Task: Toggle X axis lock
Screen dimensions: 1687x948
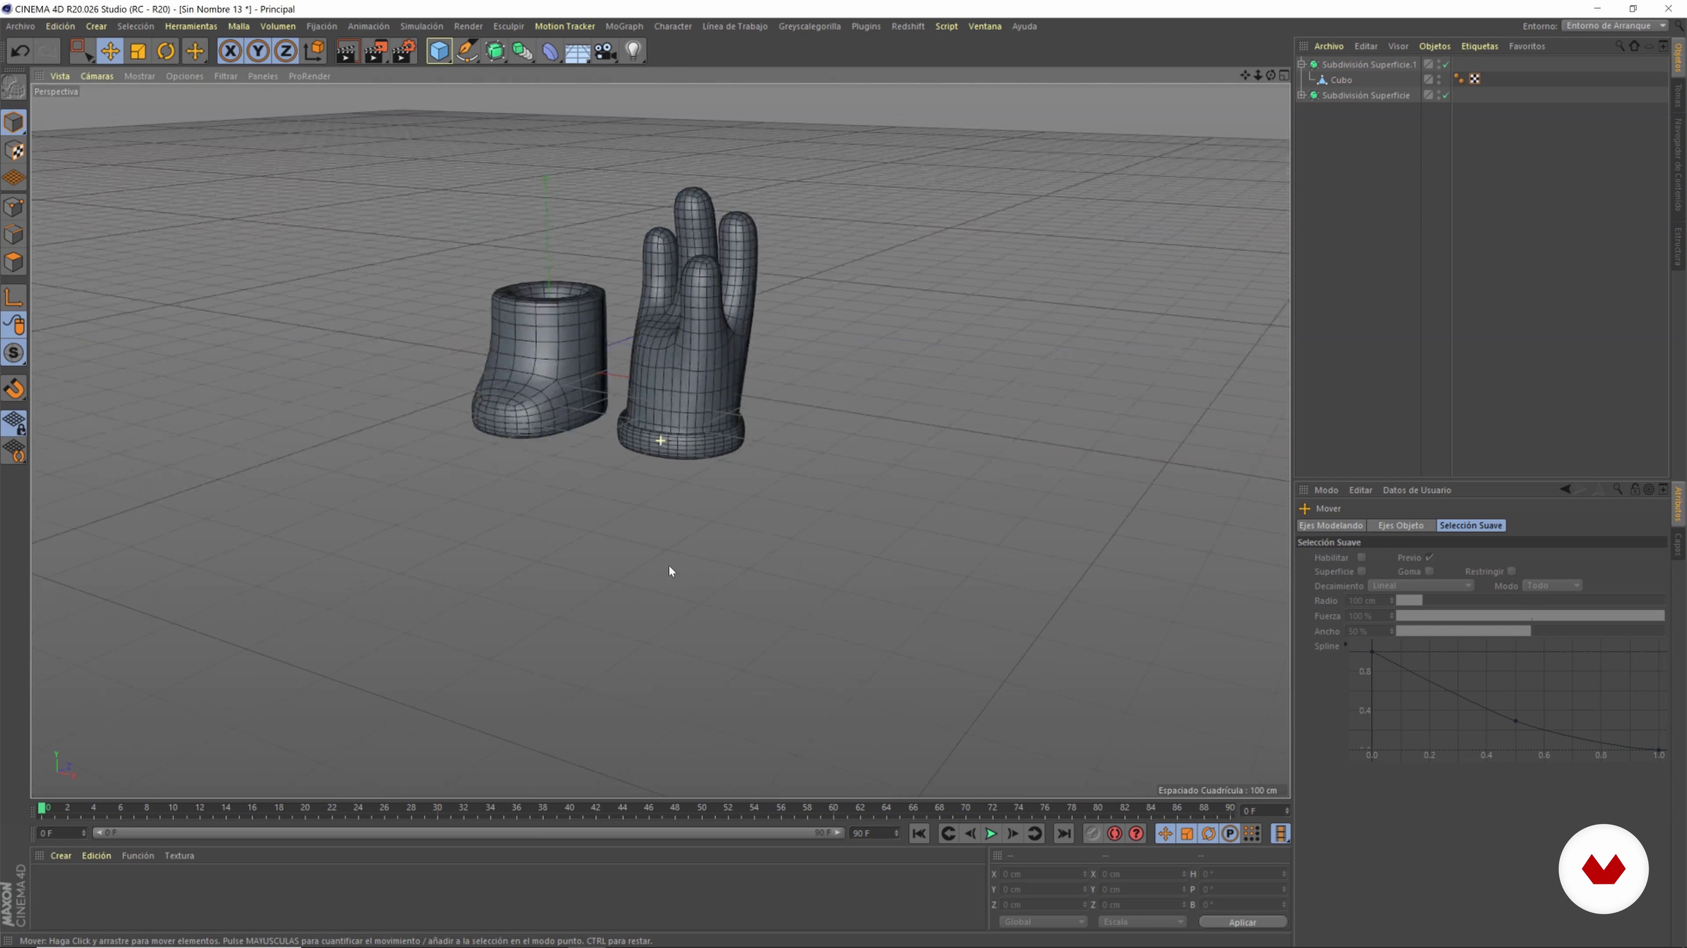Action: (230, 51)
